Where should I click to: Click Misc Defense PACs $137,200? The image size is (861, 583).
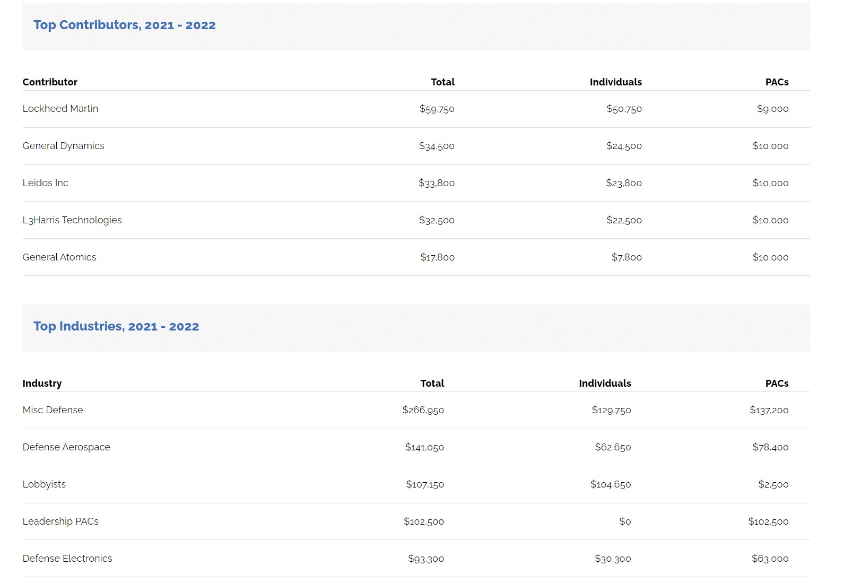pos(769,410)
